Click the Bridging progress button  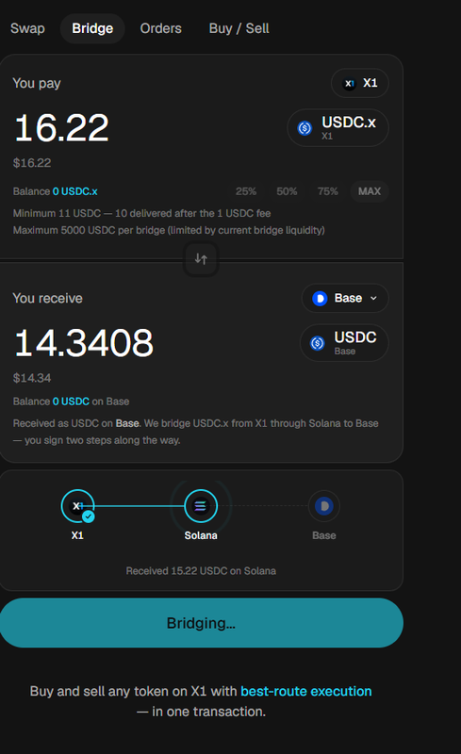201,623
